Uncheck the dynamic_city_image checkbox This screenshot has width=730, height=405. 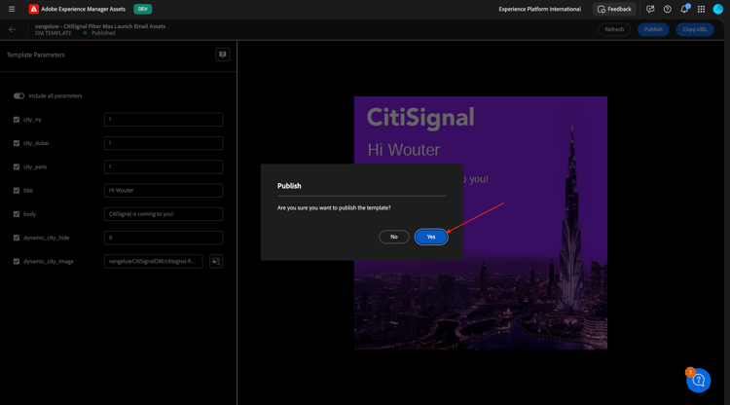17,261
